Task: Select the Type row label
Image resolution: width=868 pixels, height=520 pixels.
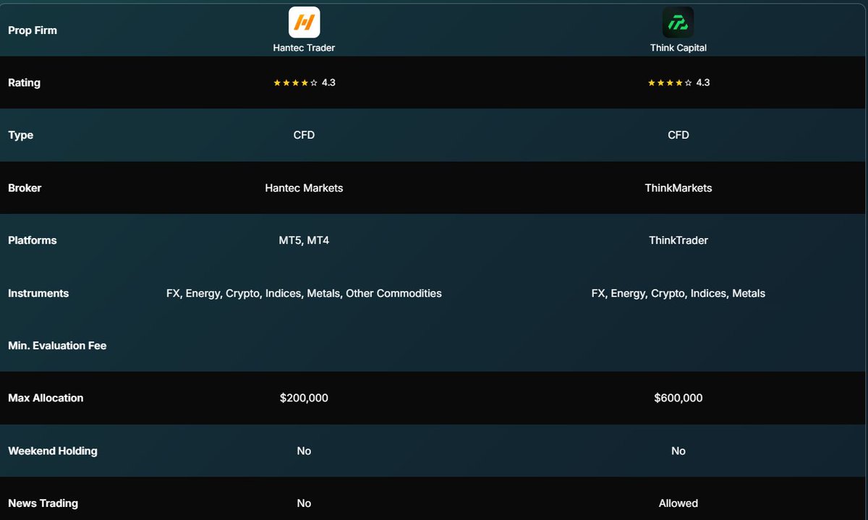Action: tap(20, 135)
